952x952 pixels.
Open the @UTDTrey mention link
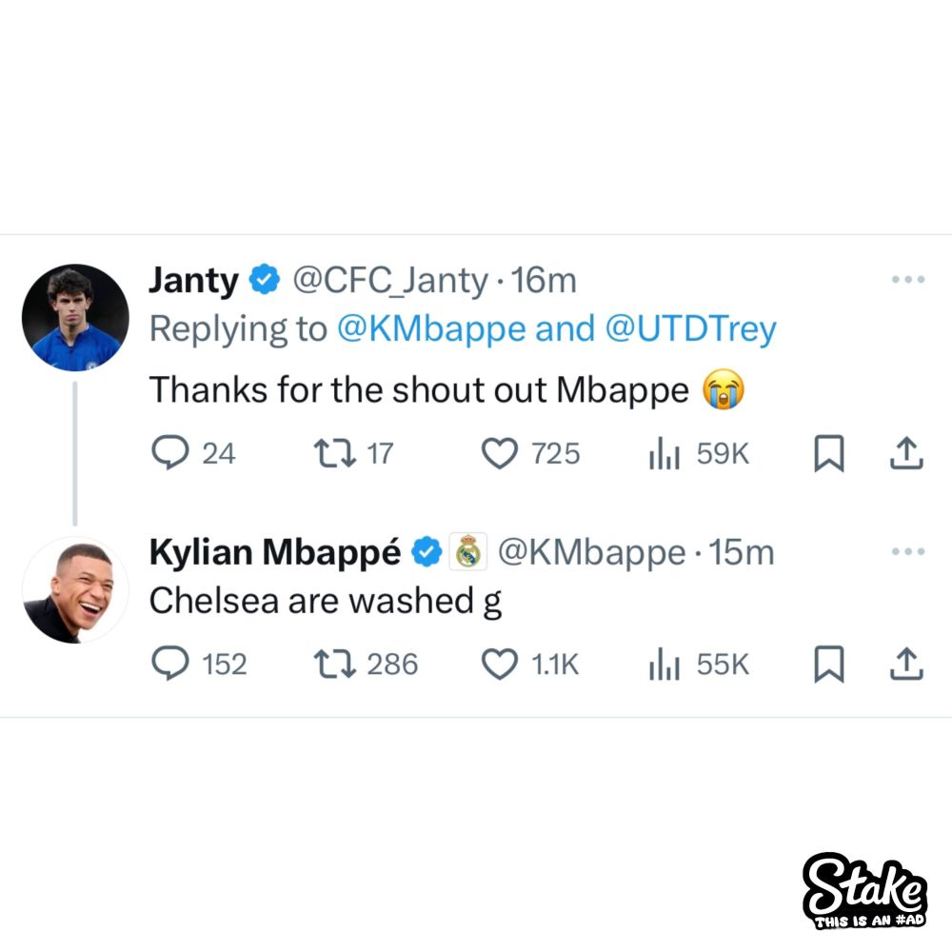(691, 329)
